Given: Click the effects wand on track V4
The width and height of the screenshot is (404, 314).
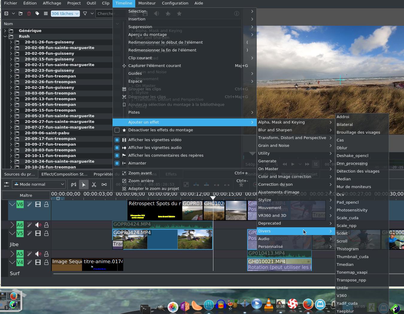Looking at the screenshot, I should pyautogui.click(x=29, y=262).
